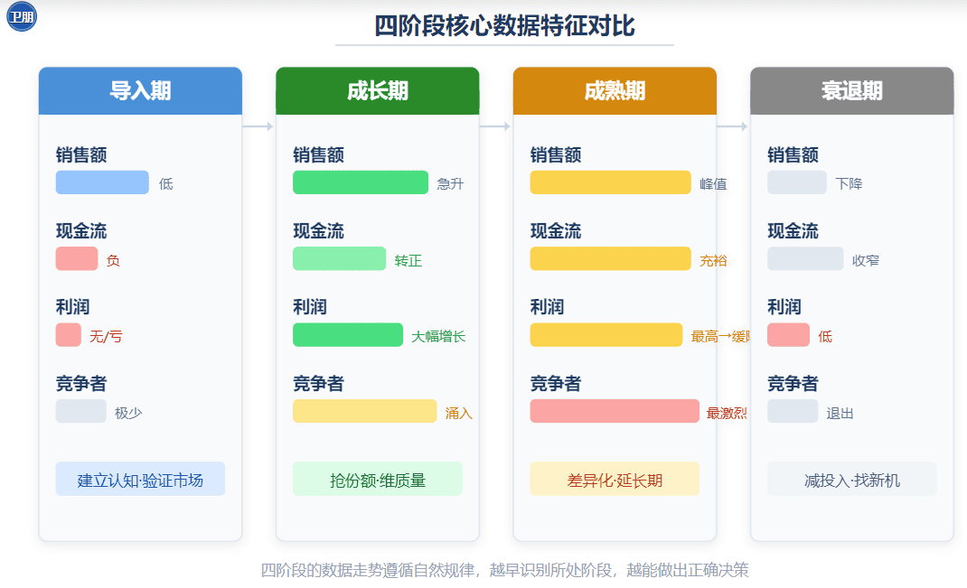
Task: Click the arrow between 导入期 and 成长期
Action: 258,126
